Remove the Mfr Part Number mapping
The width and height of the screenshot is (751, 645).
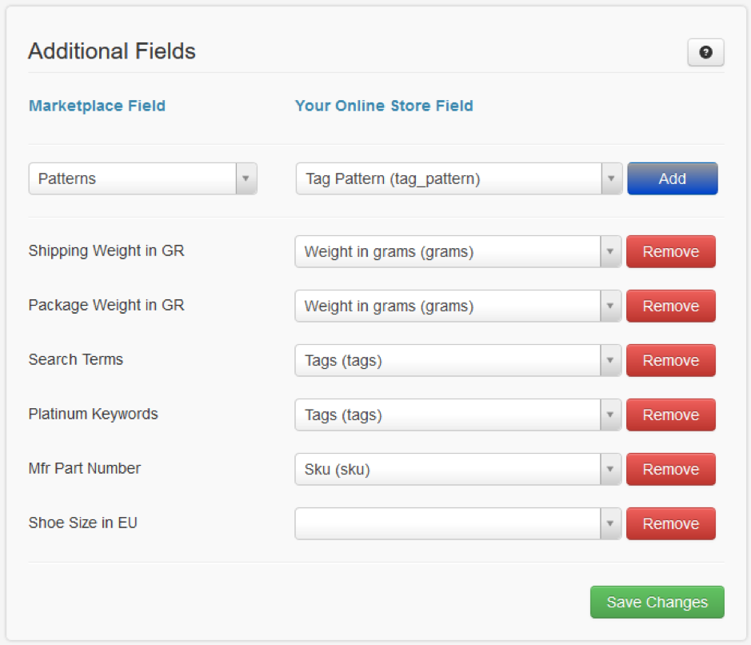click(670, 469)
